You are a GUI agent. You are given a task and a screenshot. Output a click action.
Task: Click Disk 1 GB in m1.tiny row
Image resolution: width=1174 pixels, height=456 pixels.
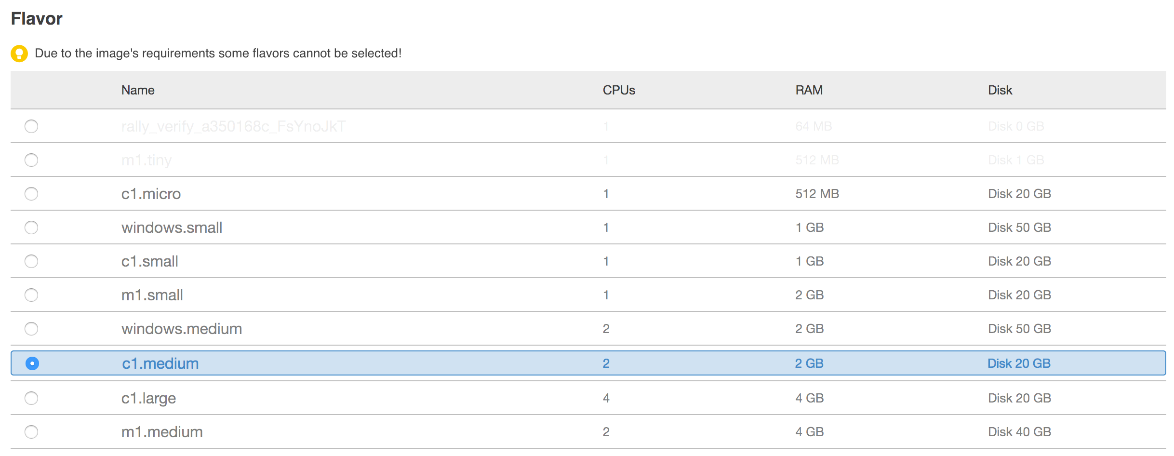click(x=1016, y=160)
